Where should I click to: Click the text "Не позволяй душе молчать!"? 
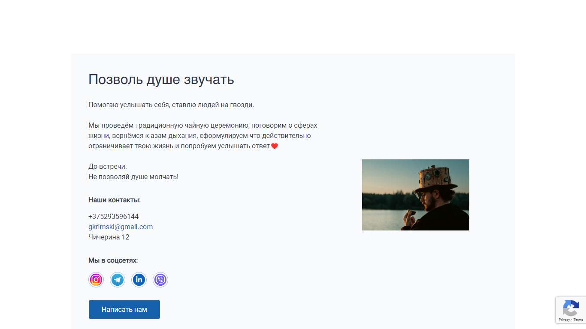(133, 176)
